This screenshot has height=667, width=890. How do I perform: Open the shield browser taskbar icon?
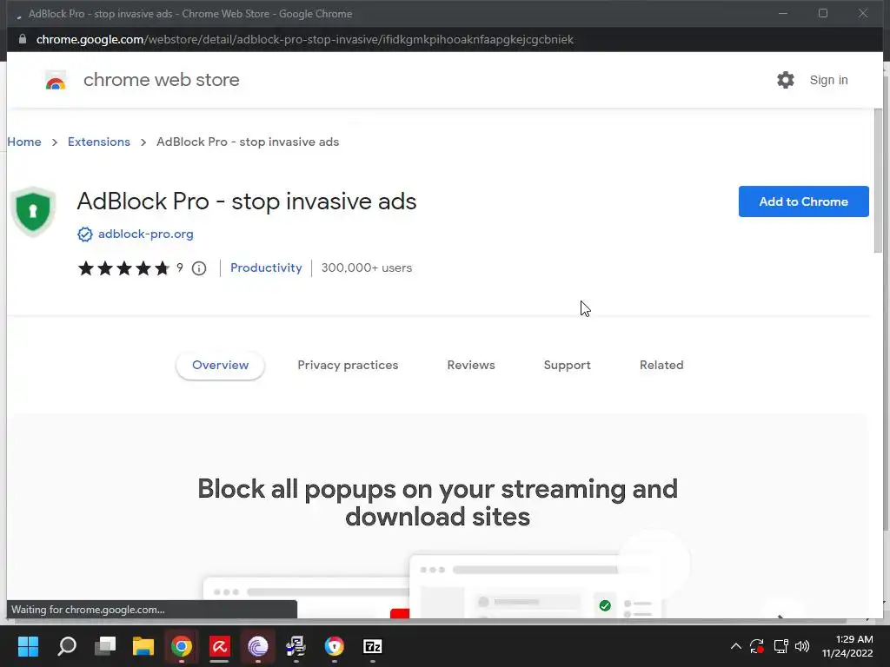335,646
